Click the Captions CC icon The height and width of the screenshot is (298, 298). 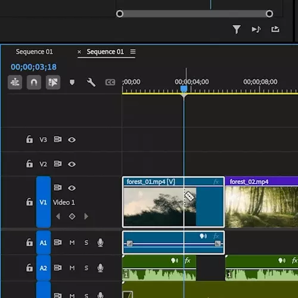pyautogui.click(x=110, y=82)
